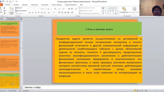
Task: Switch to Slide Sorter view in status bar
Action: (x=138, y=91)
